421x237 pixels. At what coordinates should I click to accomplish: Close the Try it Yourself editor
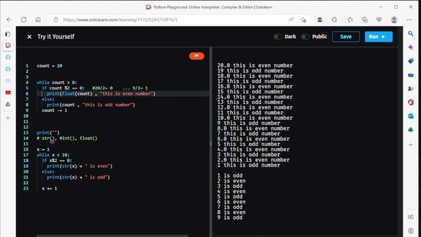coord(29,37)
